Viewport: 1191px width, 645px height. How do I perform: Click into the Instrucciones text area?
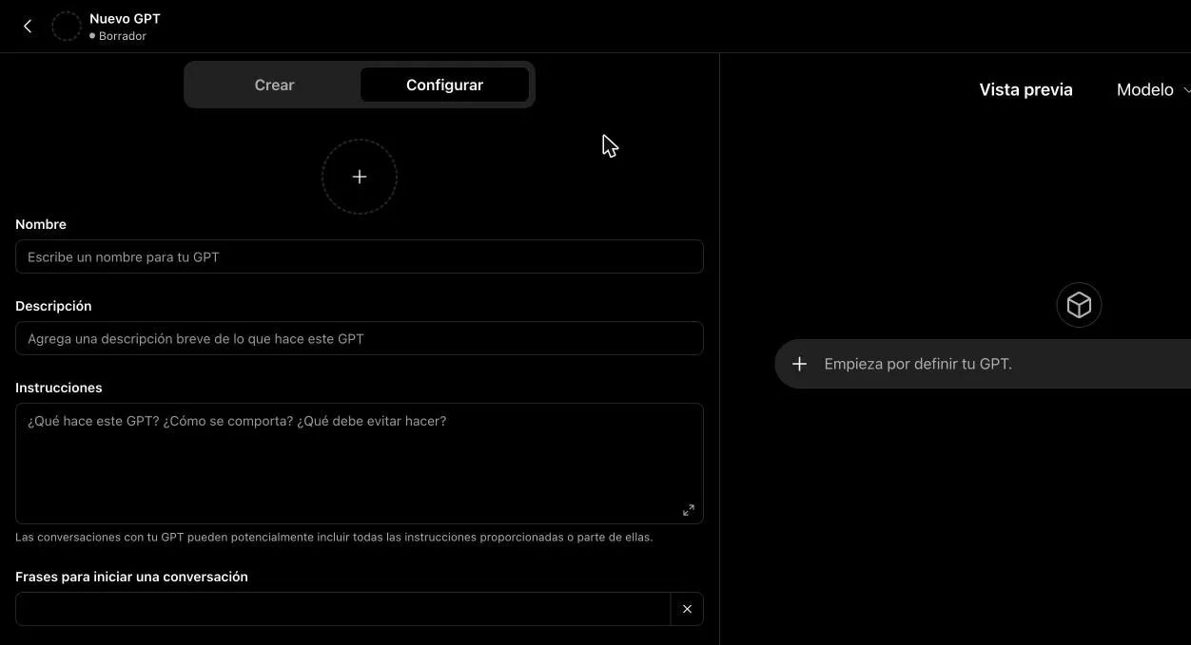point(360,464)
